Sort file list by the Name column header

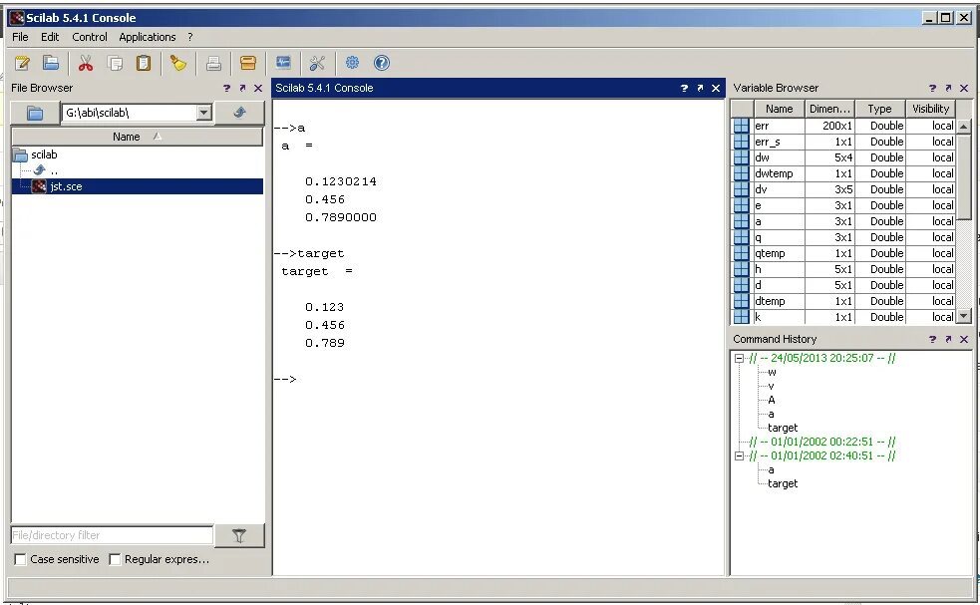tap(138, 137)
